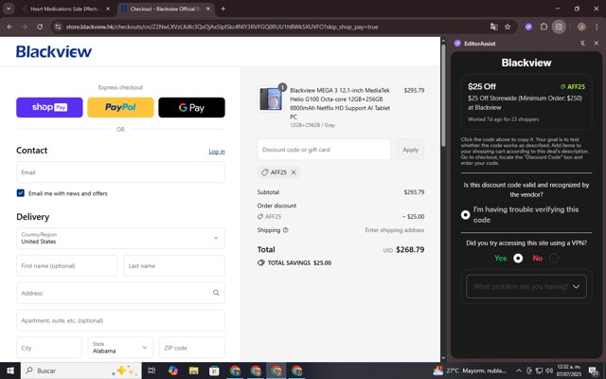Image resolution: width=606 pixels, height=379 pixels.
Task: Click the taskbar clock showing 12:32 a.m.
Action: click(x=569, y=370)
